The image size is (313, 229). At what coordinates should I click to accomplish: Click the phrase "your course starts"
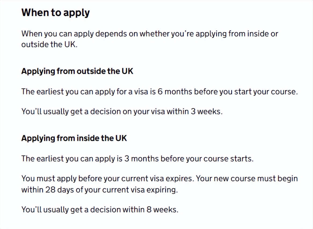pyautogui.click(x=217, y=159)
